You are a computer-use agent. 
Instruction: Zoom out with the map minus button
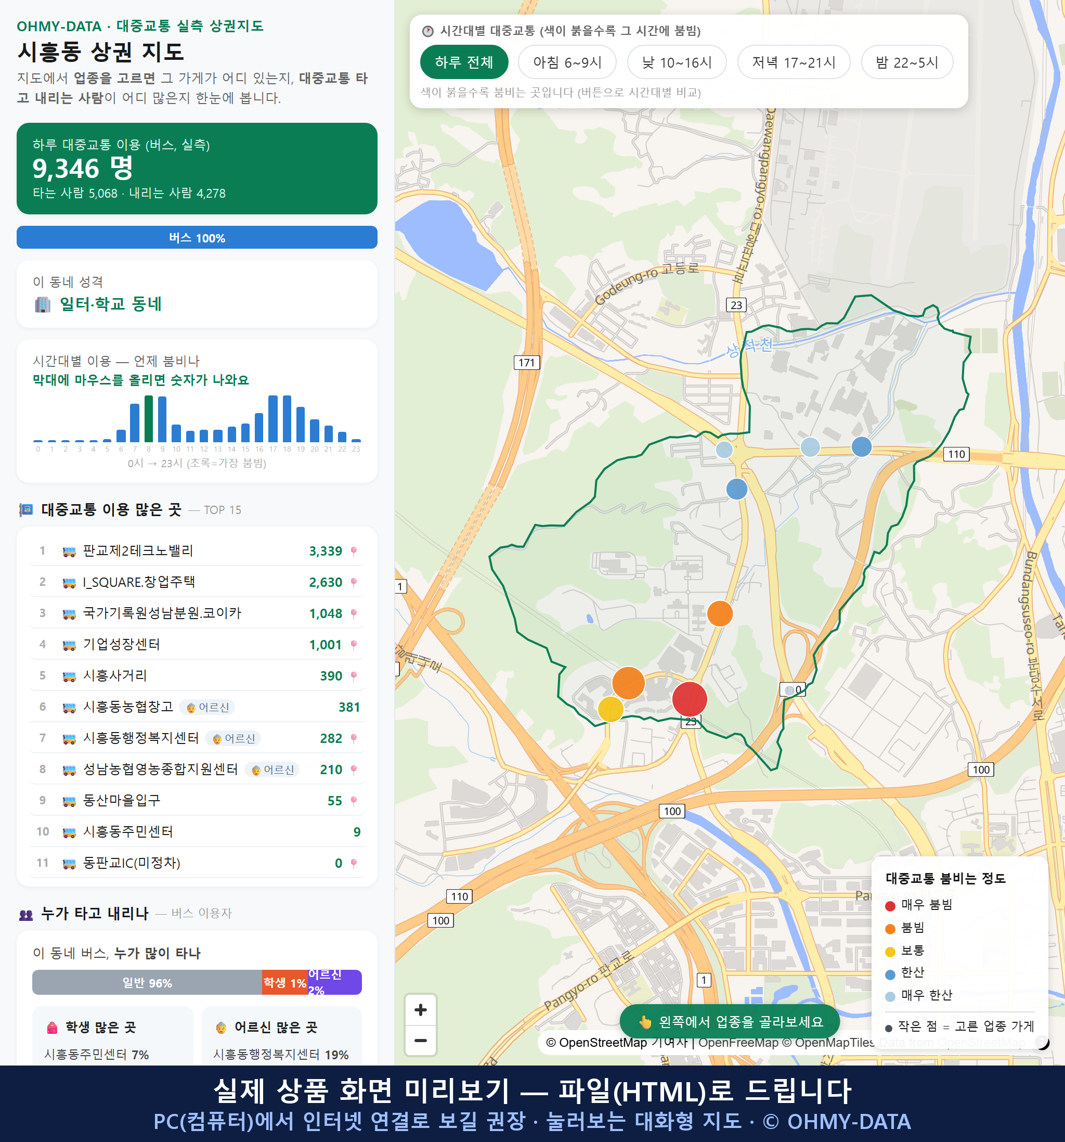click(x=420, y=1040)
